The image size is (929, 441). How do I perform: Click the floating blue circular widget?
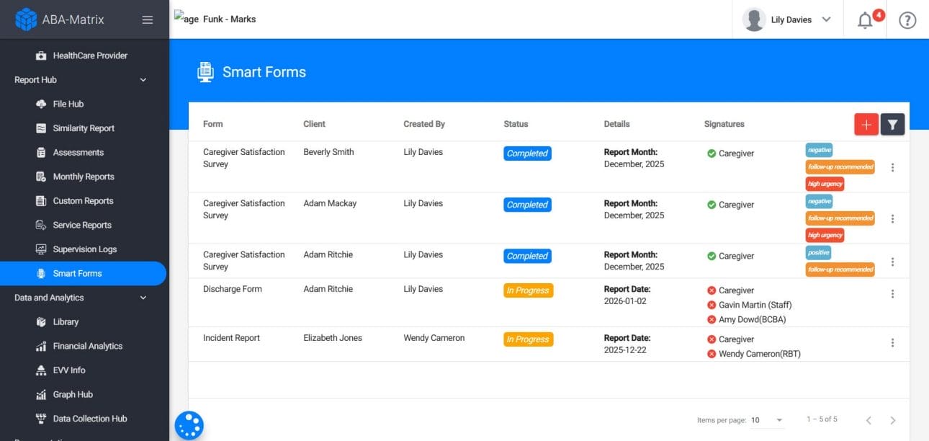click(189, 425)
